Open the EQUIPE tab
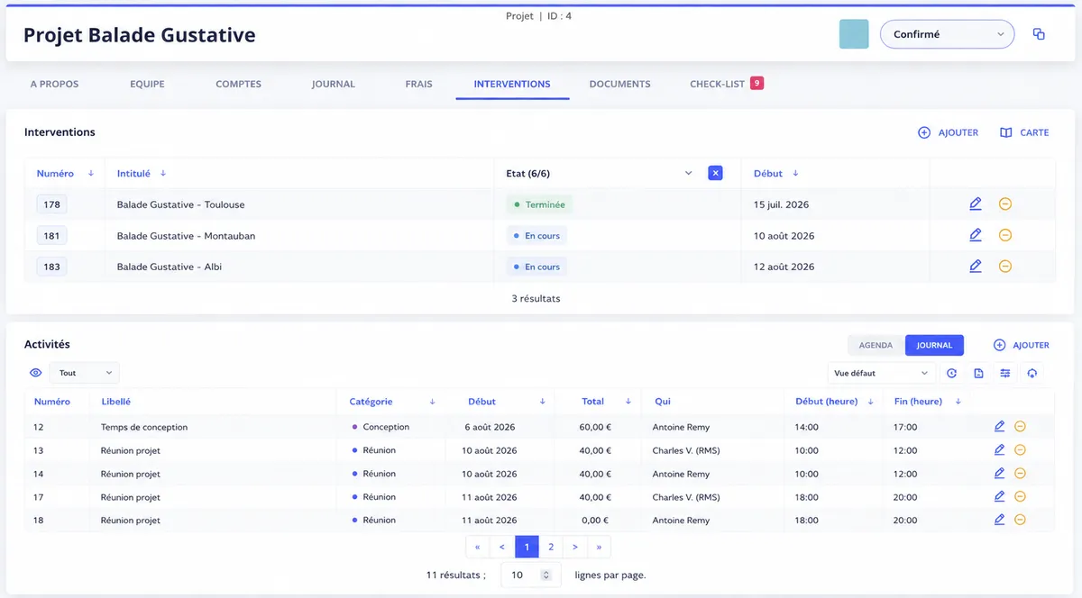 [147, 84]
